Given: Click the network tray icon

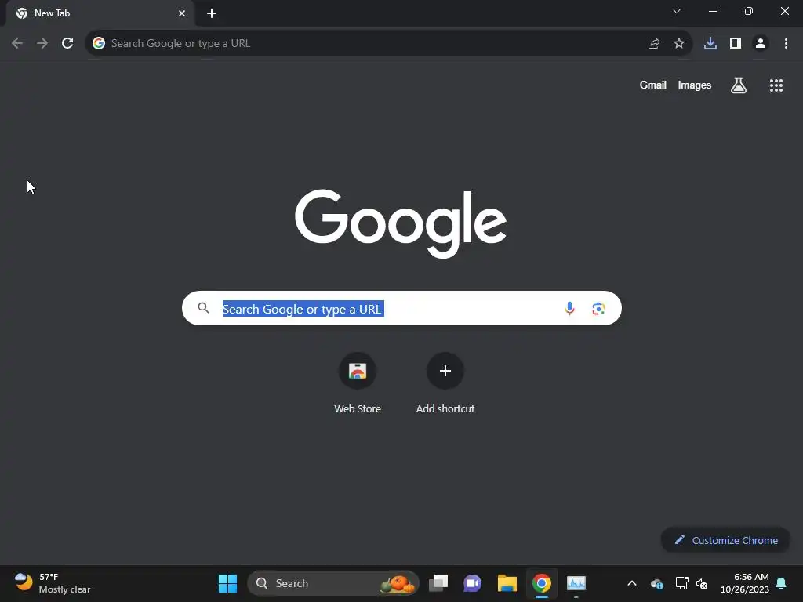Looking at the screenshot, I should coord(681,583).
